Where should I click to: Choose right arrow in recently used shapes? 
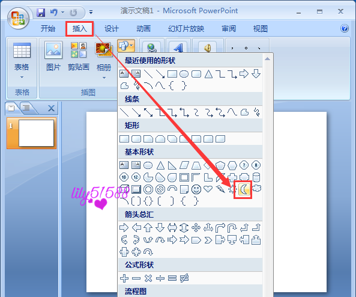pyautogui.click(x=244, y=74)
